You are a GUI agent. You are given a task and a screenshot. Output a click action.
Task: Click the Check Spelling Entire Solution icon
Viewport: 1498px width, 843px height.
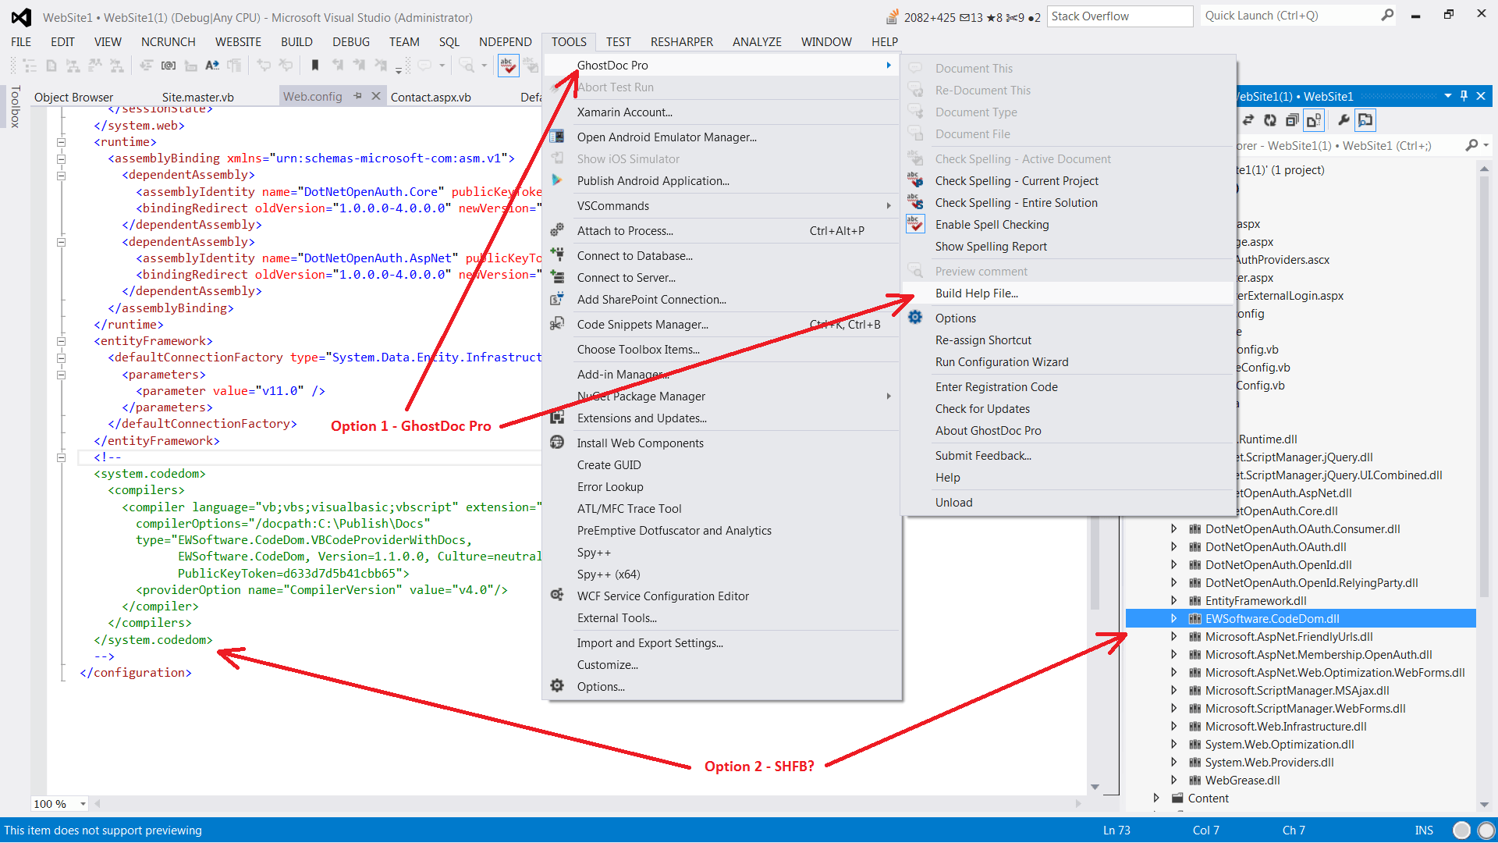[915, 202]
